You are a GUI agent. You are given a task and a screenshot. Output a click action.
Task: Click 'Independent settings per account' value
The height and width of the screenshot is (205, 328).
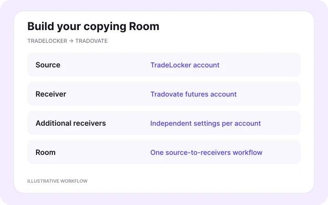click(205, 123)
